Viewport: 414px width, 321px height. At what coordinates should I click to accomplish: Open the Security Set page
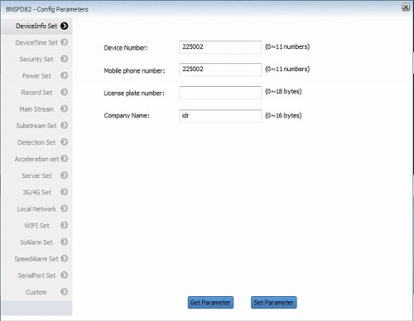(x=36, y=59)
